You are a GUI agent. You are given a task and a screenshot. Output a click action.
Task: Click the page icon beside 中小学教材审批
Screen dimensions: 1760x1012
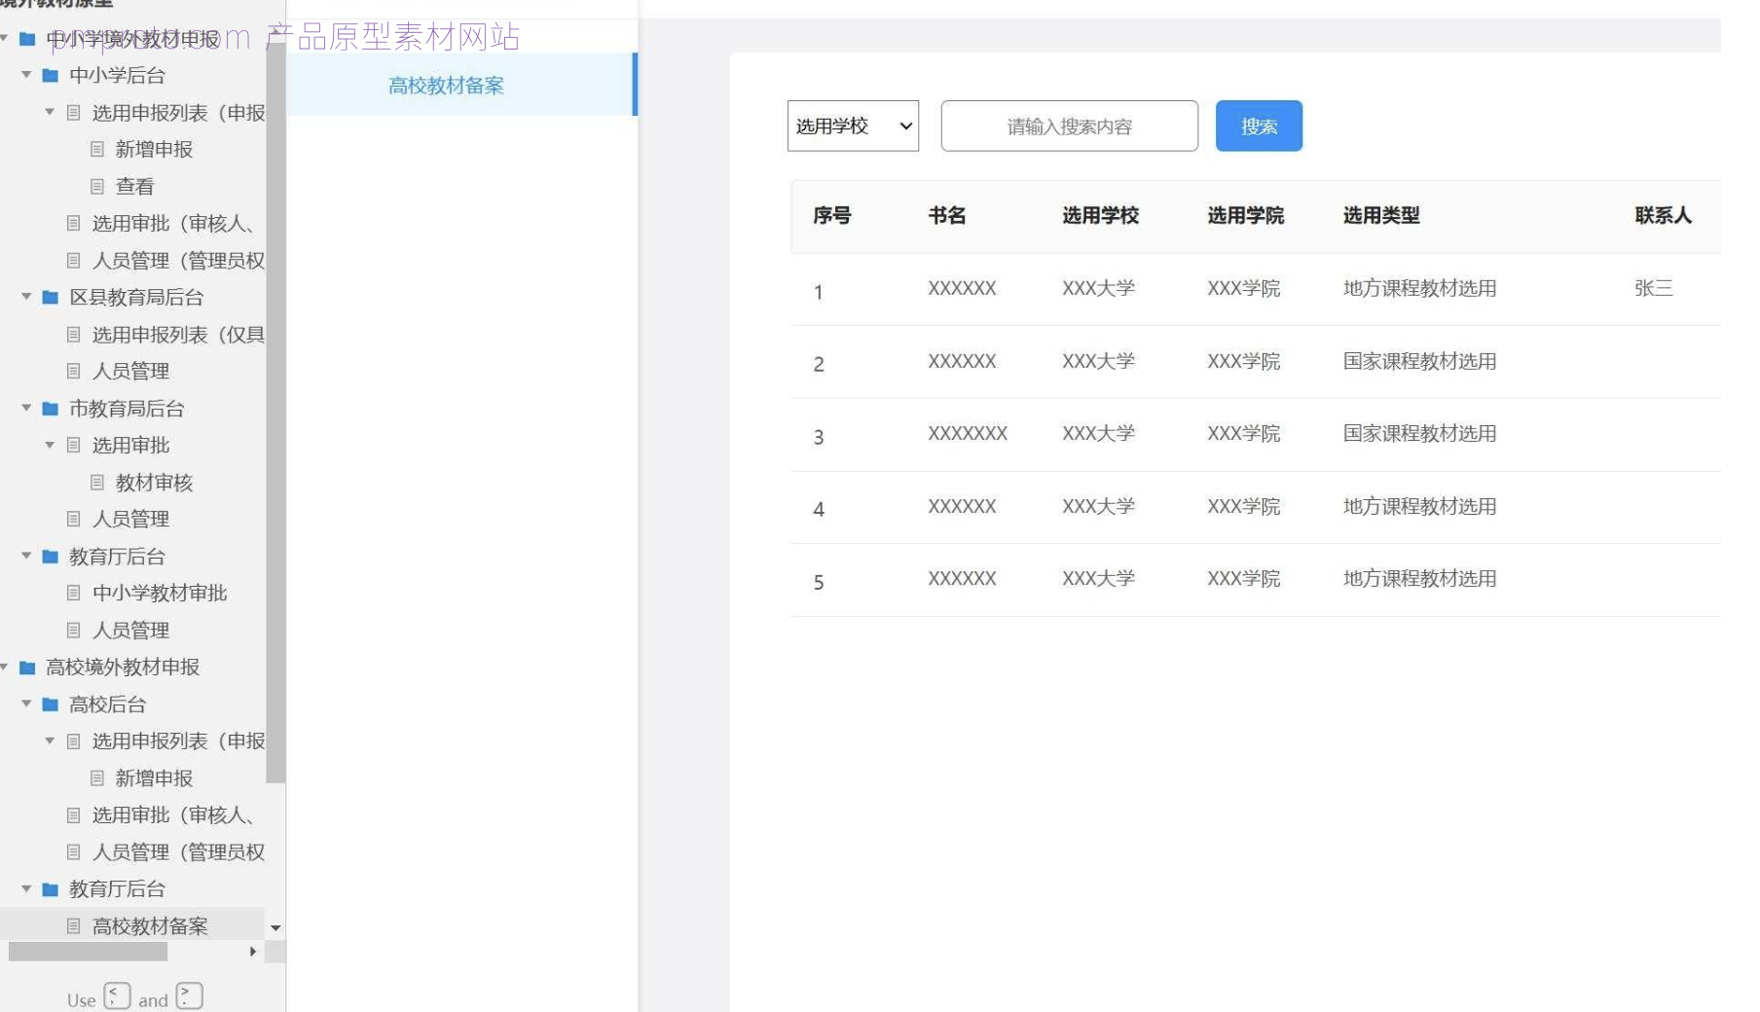pyautogui.click(x=73, y=593)
